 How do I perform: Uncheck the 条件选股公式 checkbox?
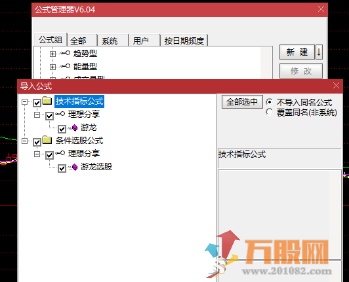click(x=37, y=142)
